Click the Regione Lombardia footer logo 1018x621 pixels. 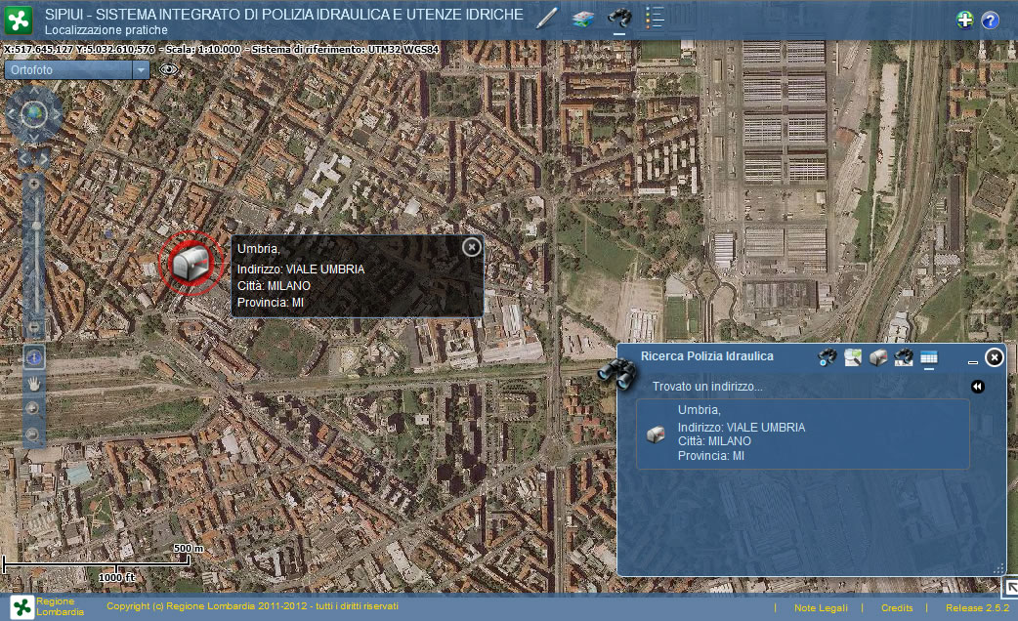tap(22, 607)
